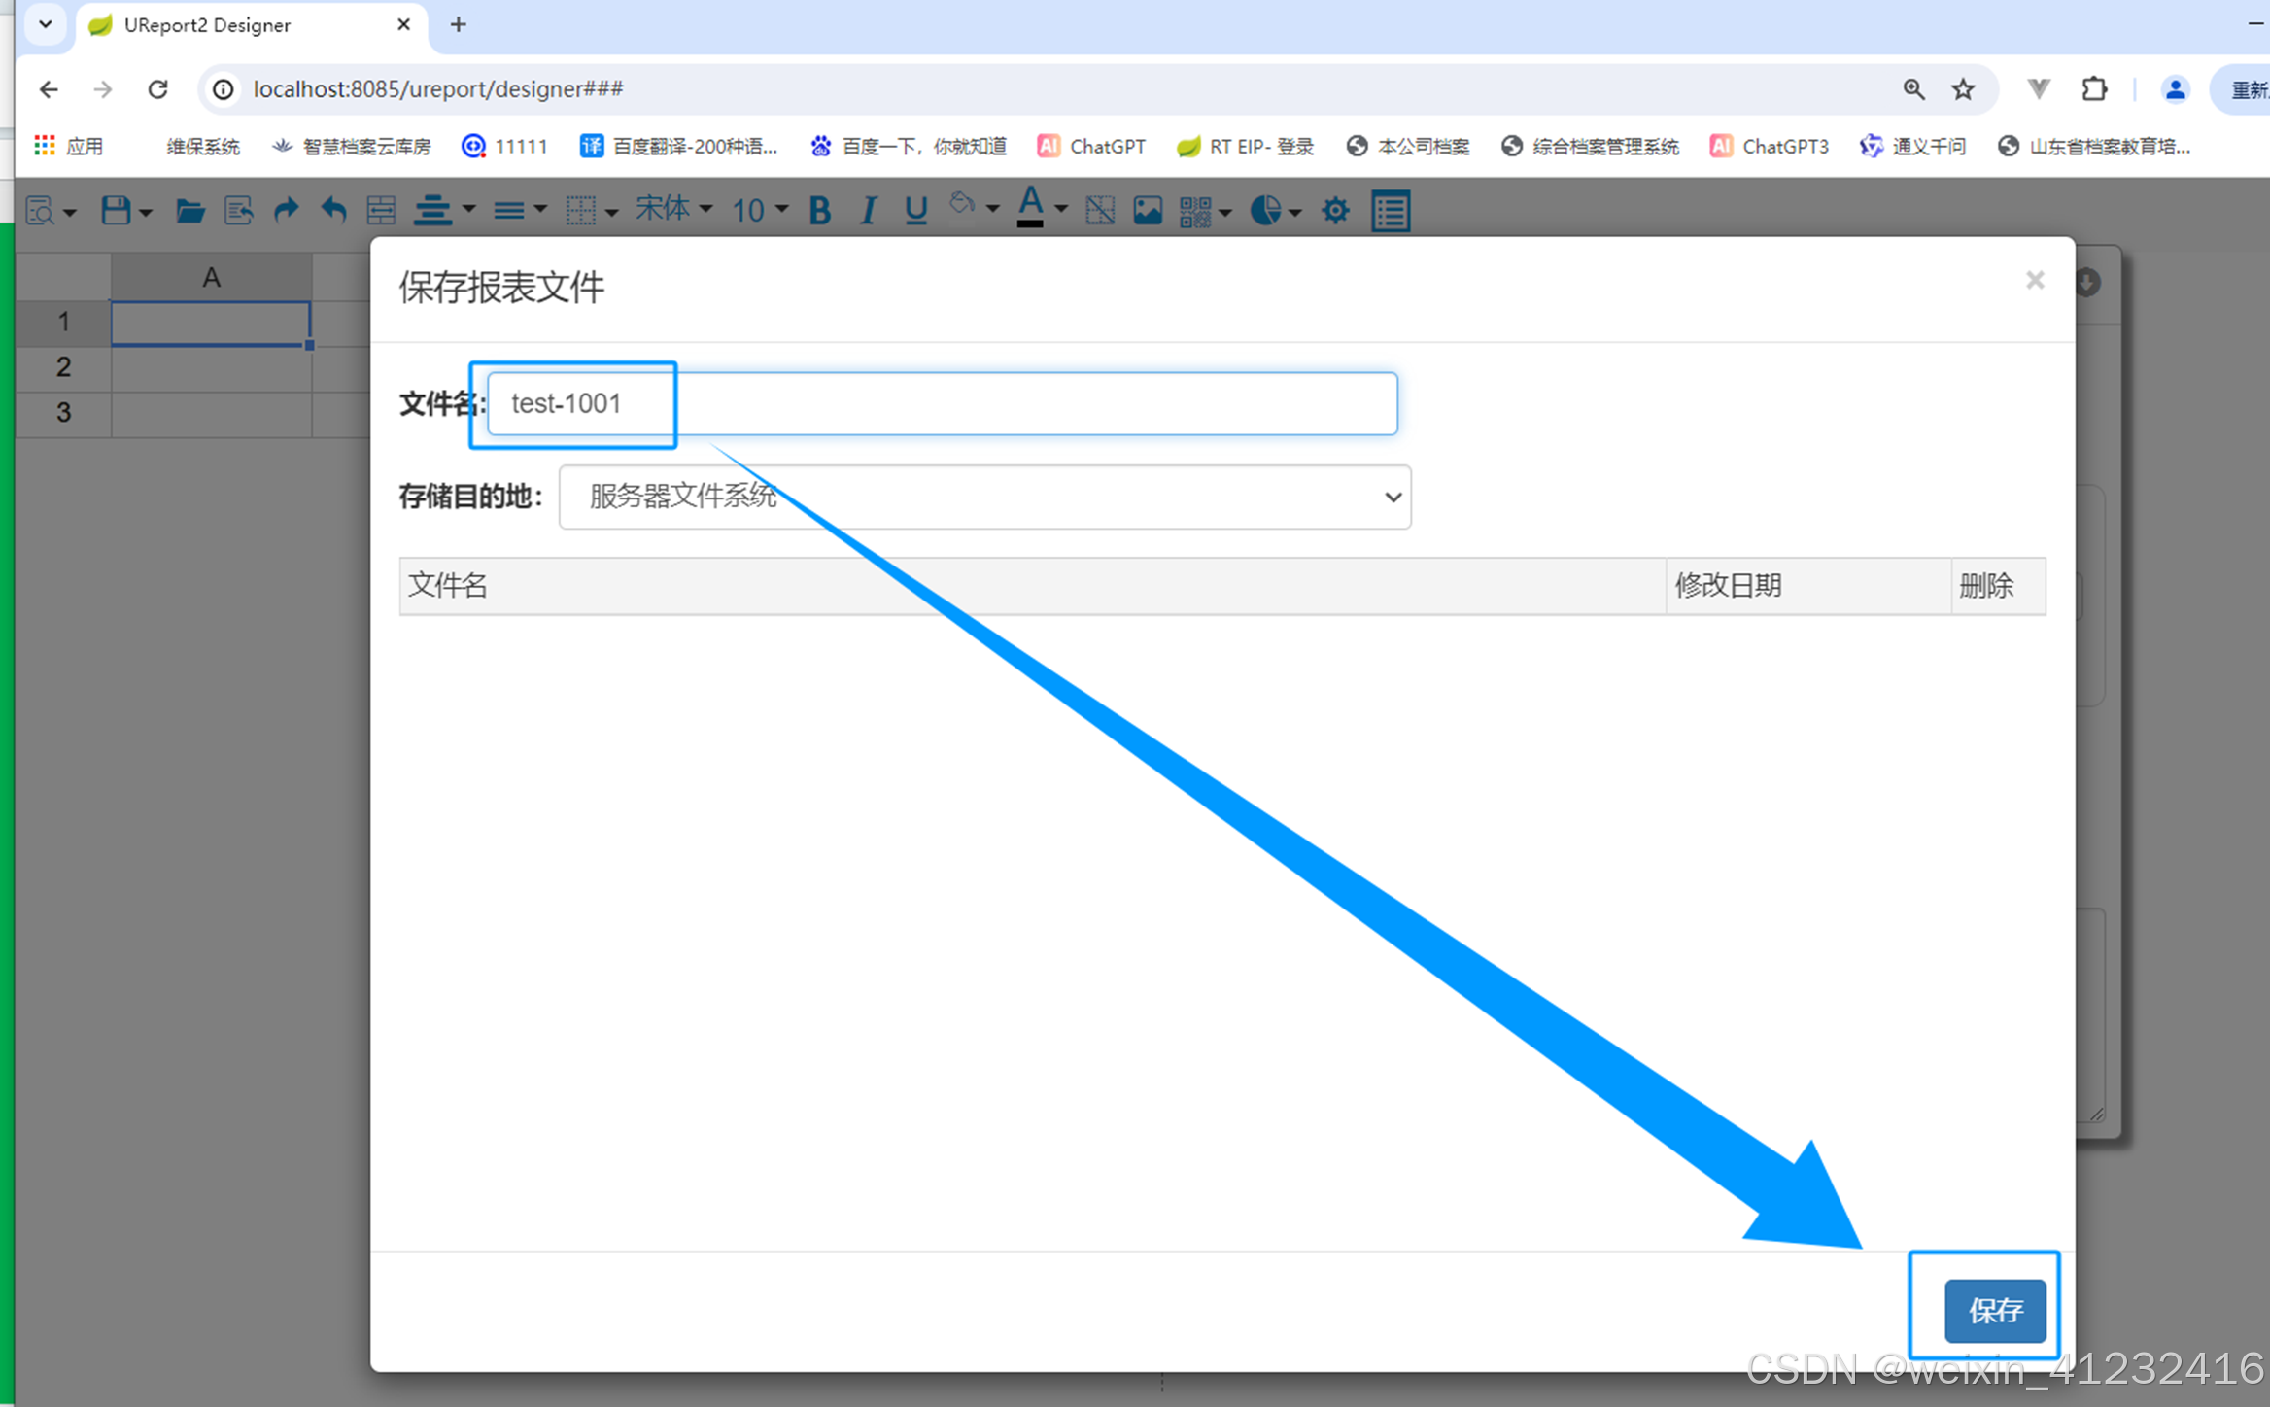2270x1407 pixels.
Task: Click the settings gear icon in the toolbar
Action: click(1335, 210)
